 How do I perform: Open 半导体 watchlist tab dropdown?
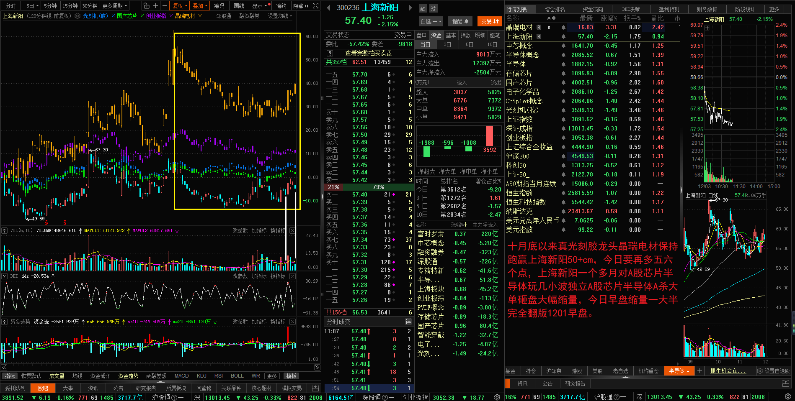pos(679,371)
